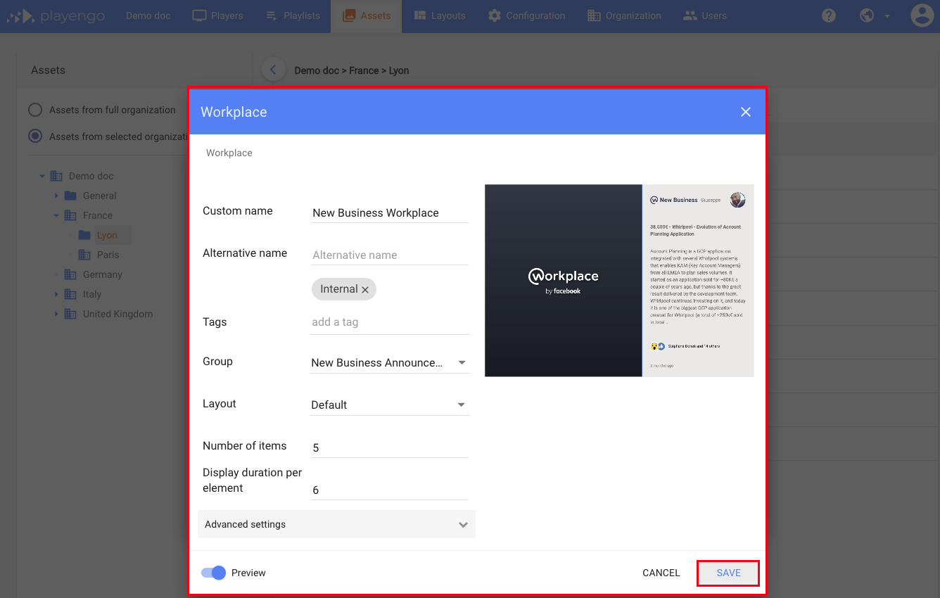The height and width of the screenshot is (598, 940).
Task: Click the playengo logo
Action: tap(56, 15)
